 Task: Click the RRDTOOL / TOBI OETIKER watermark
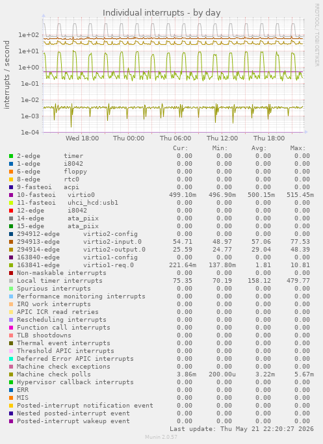pos(317,35)
